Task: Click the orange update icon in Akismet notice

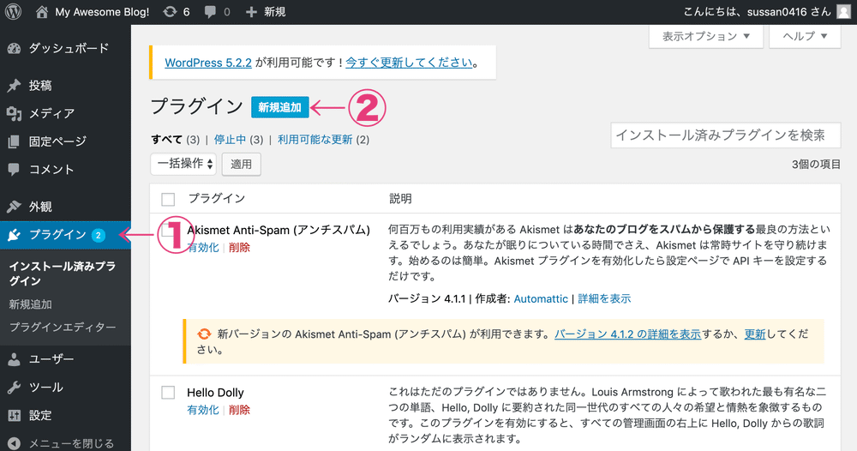Action: coord(204,334)
